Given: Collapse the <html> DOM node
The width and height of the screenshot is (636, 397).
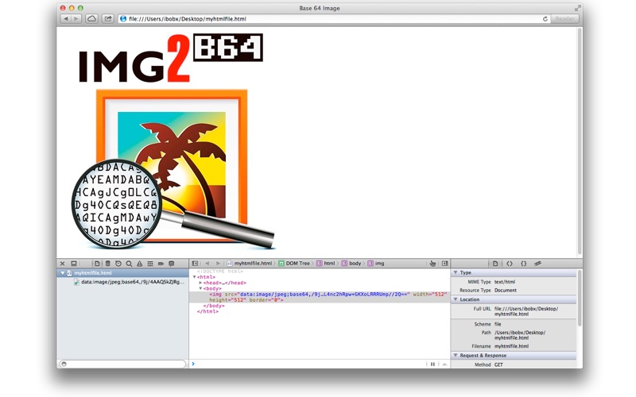Looking at the screenshot, I should [x=194, y=277].
